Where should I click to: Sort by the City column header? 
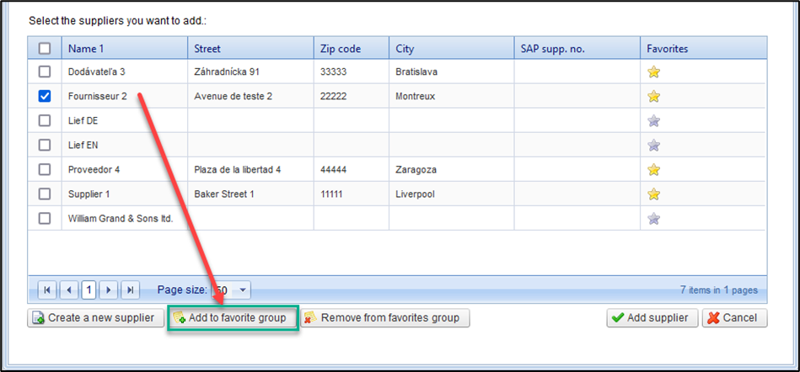coord(405,49)
